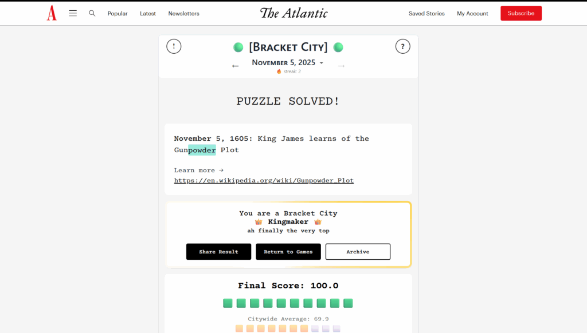The image size is (587, 333).
Task: Select the highlighted 'powder' text in Gunpowder
Action: (202, 149)
